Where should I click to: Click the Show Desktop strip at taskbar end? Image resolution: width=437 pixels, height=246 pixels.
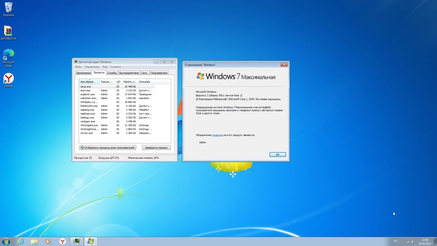[435, 242]
